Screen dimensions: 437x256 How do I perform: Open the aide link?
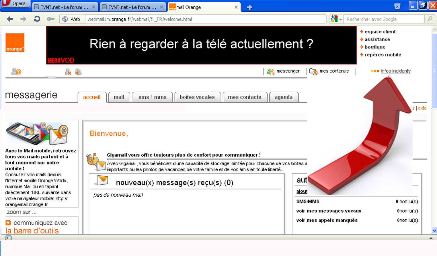point(422,108)
